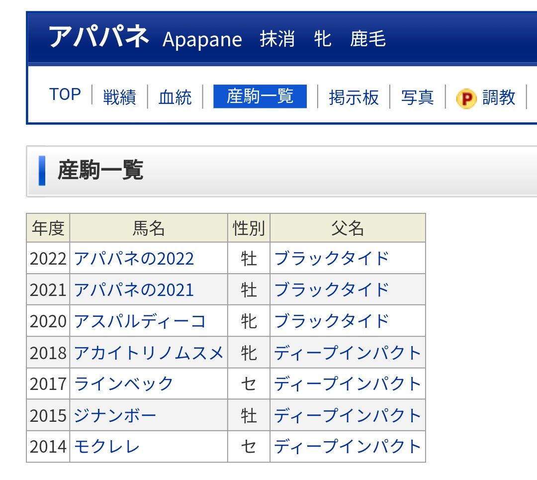The image size is (537, 480).
Task: Open sire ブラックタイド in 2020 row
Action: click(x=332, y=321)
